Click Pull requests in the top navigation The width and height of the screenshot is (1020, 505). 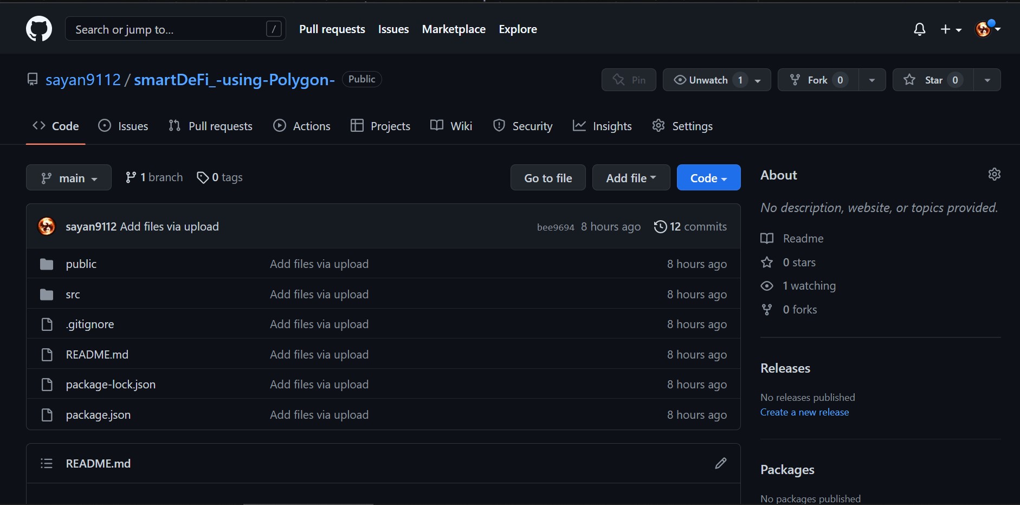coord(332,29)
